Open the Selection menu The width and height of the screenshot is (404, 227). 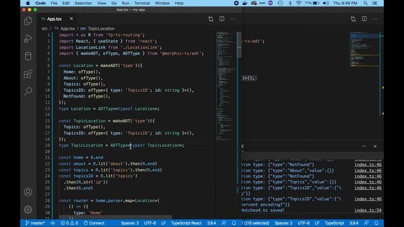pos(83,3)
